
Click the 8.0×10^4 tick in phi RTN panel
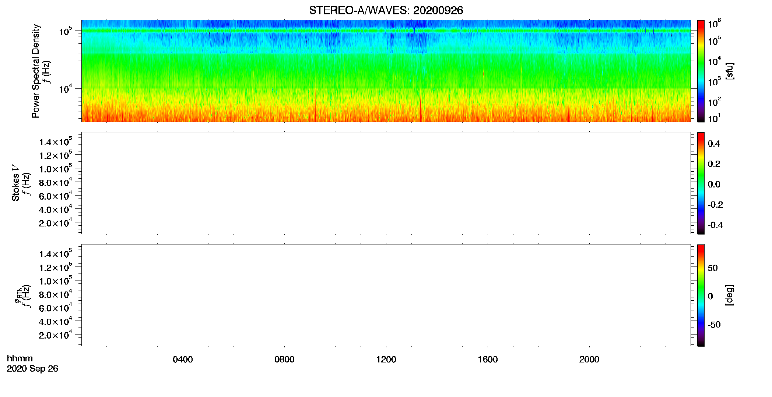[56, 294]
